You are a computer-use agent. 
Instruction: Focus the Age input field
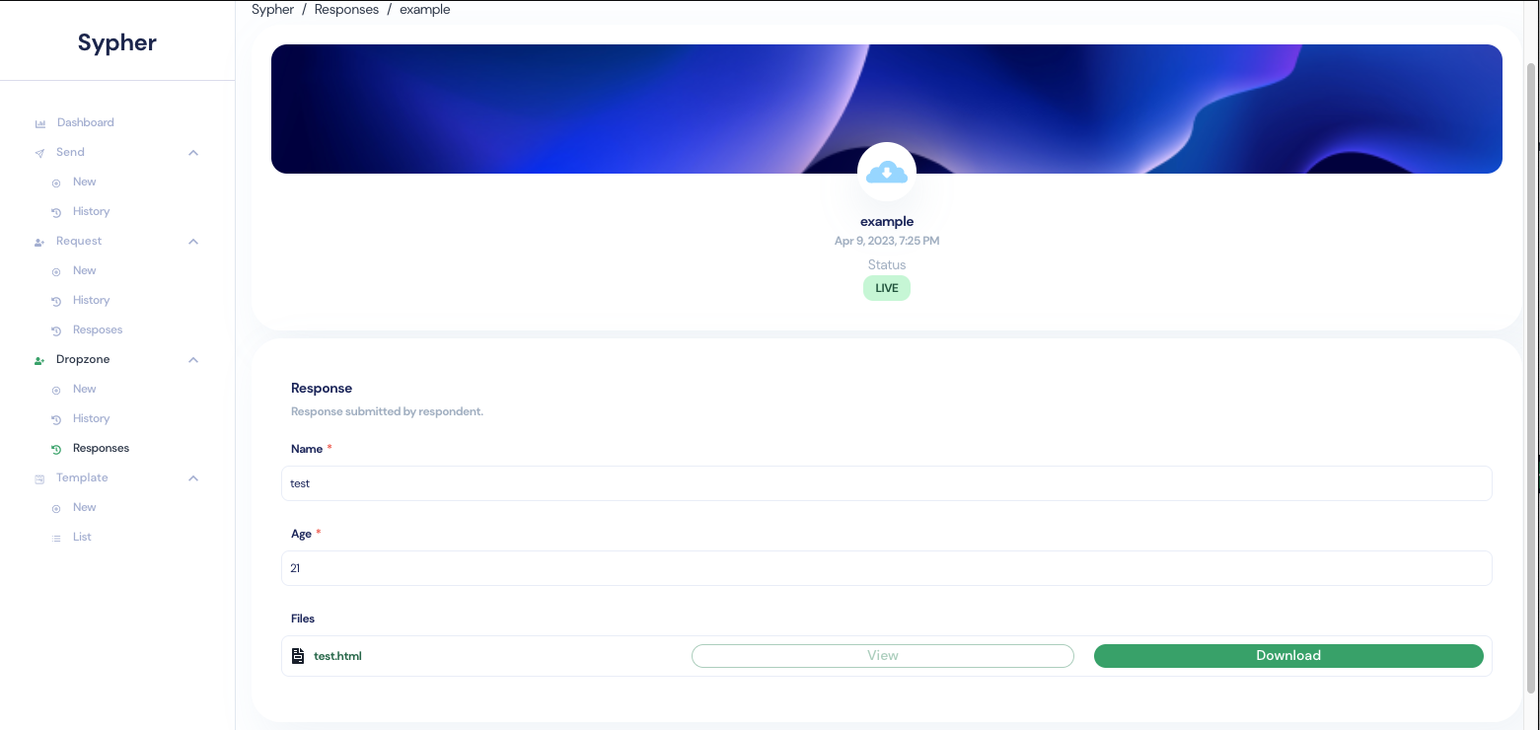click(x=887, y=568)
